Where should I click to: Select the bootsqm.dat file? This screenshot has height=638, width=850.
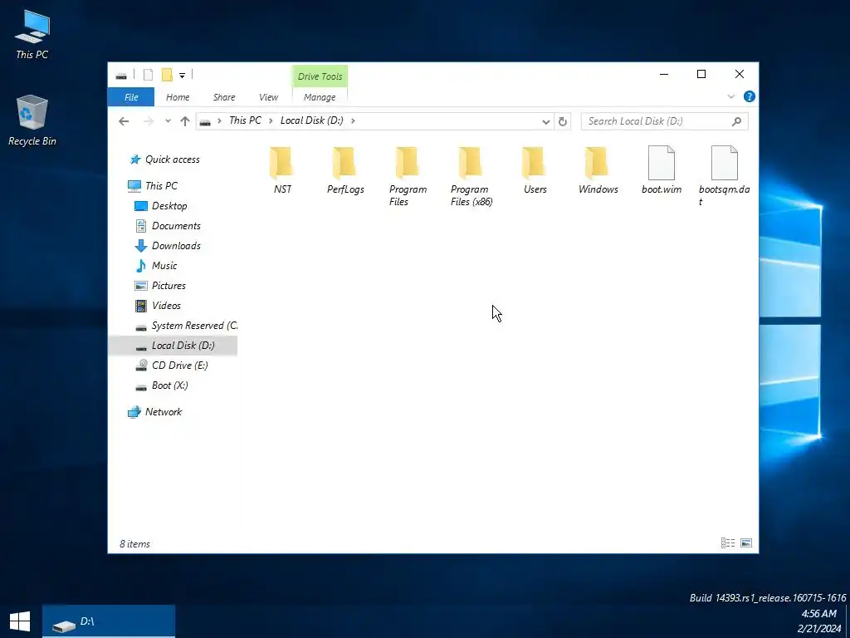pos(724,176)
